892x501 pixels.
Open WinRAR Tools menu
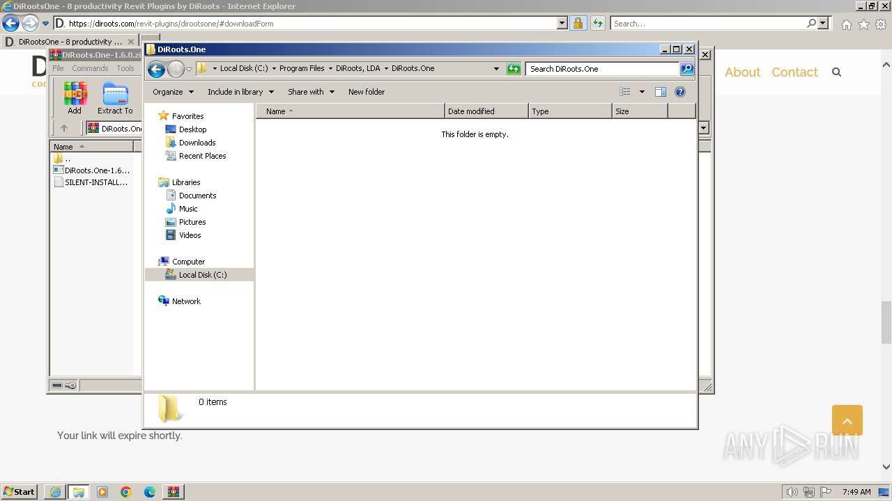coord(125,68)
